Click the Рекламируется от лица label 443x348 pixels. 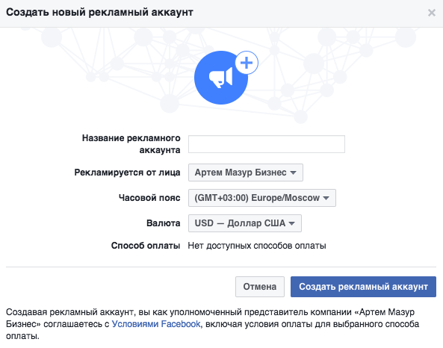pyautogui.click(x=127, y=173)
